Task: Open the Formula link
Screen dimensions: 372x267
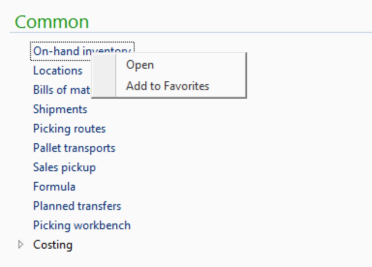Action: [54, 187]
